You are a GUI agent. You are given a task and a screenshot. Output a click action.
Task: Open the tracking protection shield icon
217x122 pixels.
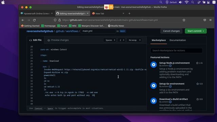55,20
